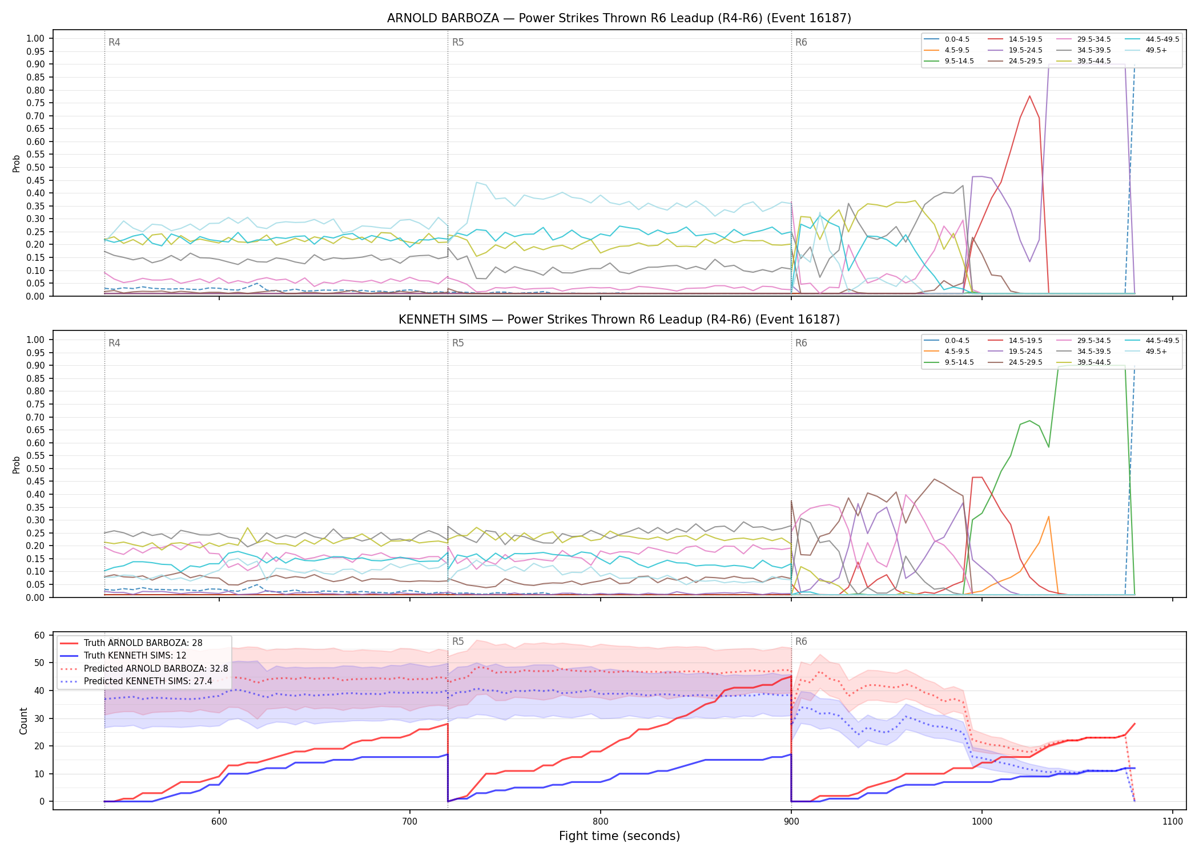Screen dimensions: 1199x856
Task: Click the 1100 tick on the fight time axis
Action: click(1172, 821)
